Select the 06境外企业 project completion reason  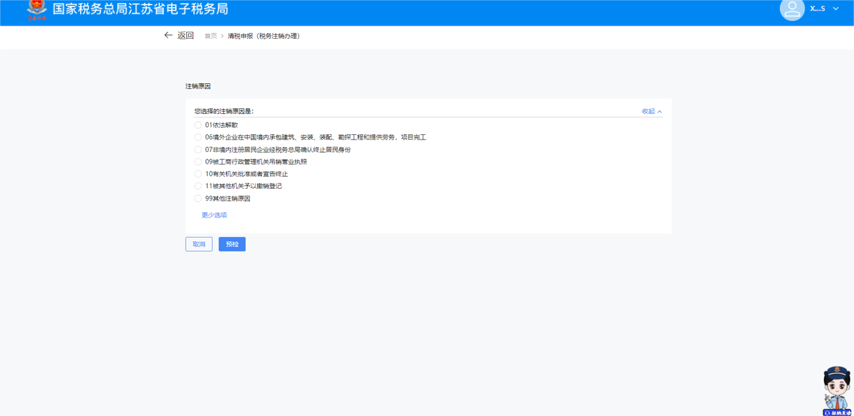[198, 138]
